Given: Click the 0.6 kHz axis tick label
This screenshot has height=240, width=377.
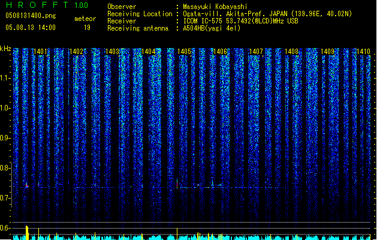Looking at the screenshot, I should [5, 228].
